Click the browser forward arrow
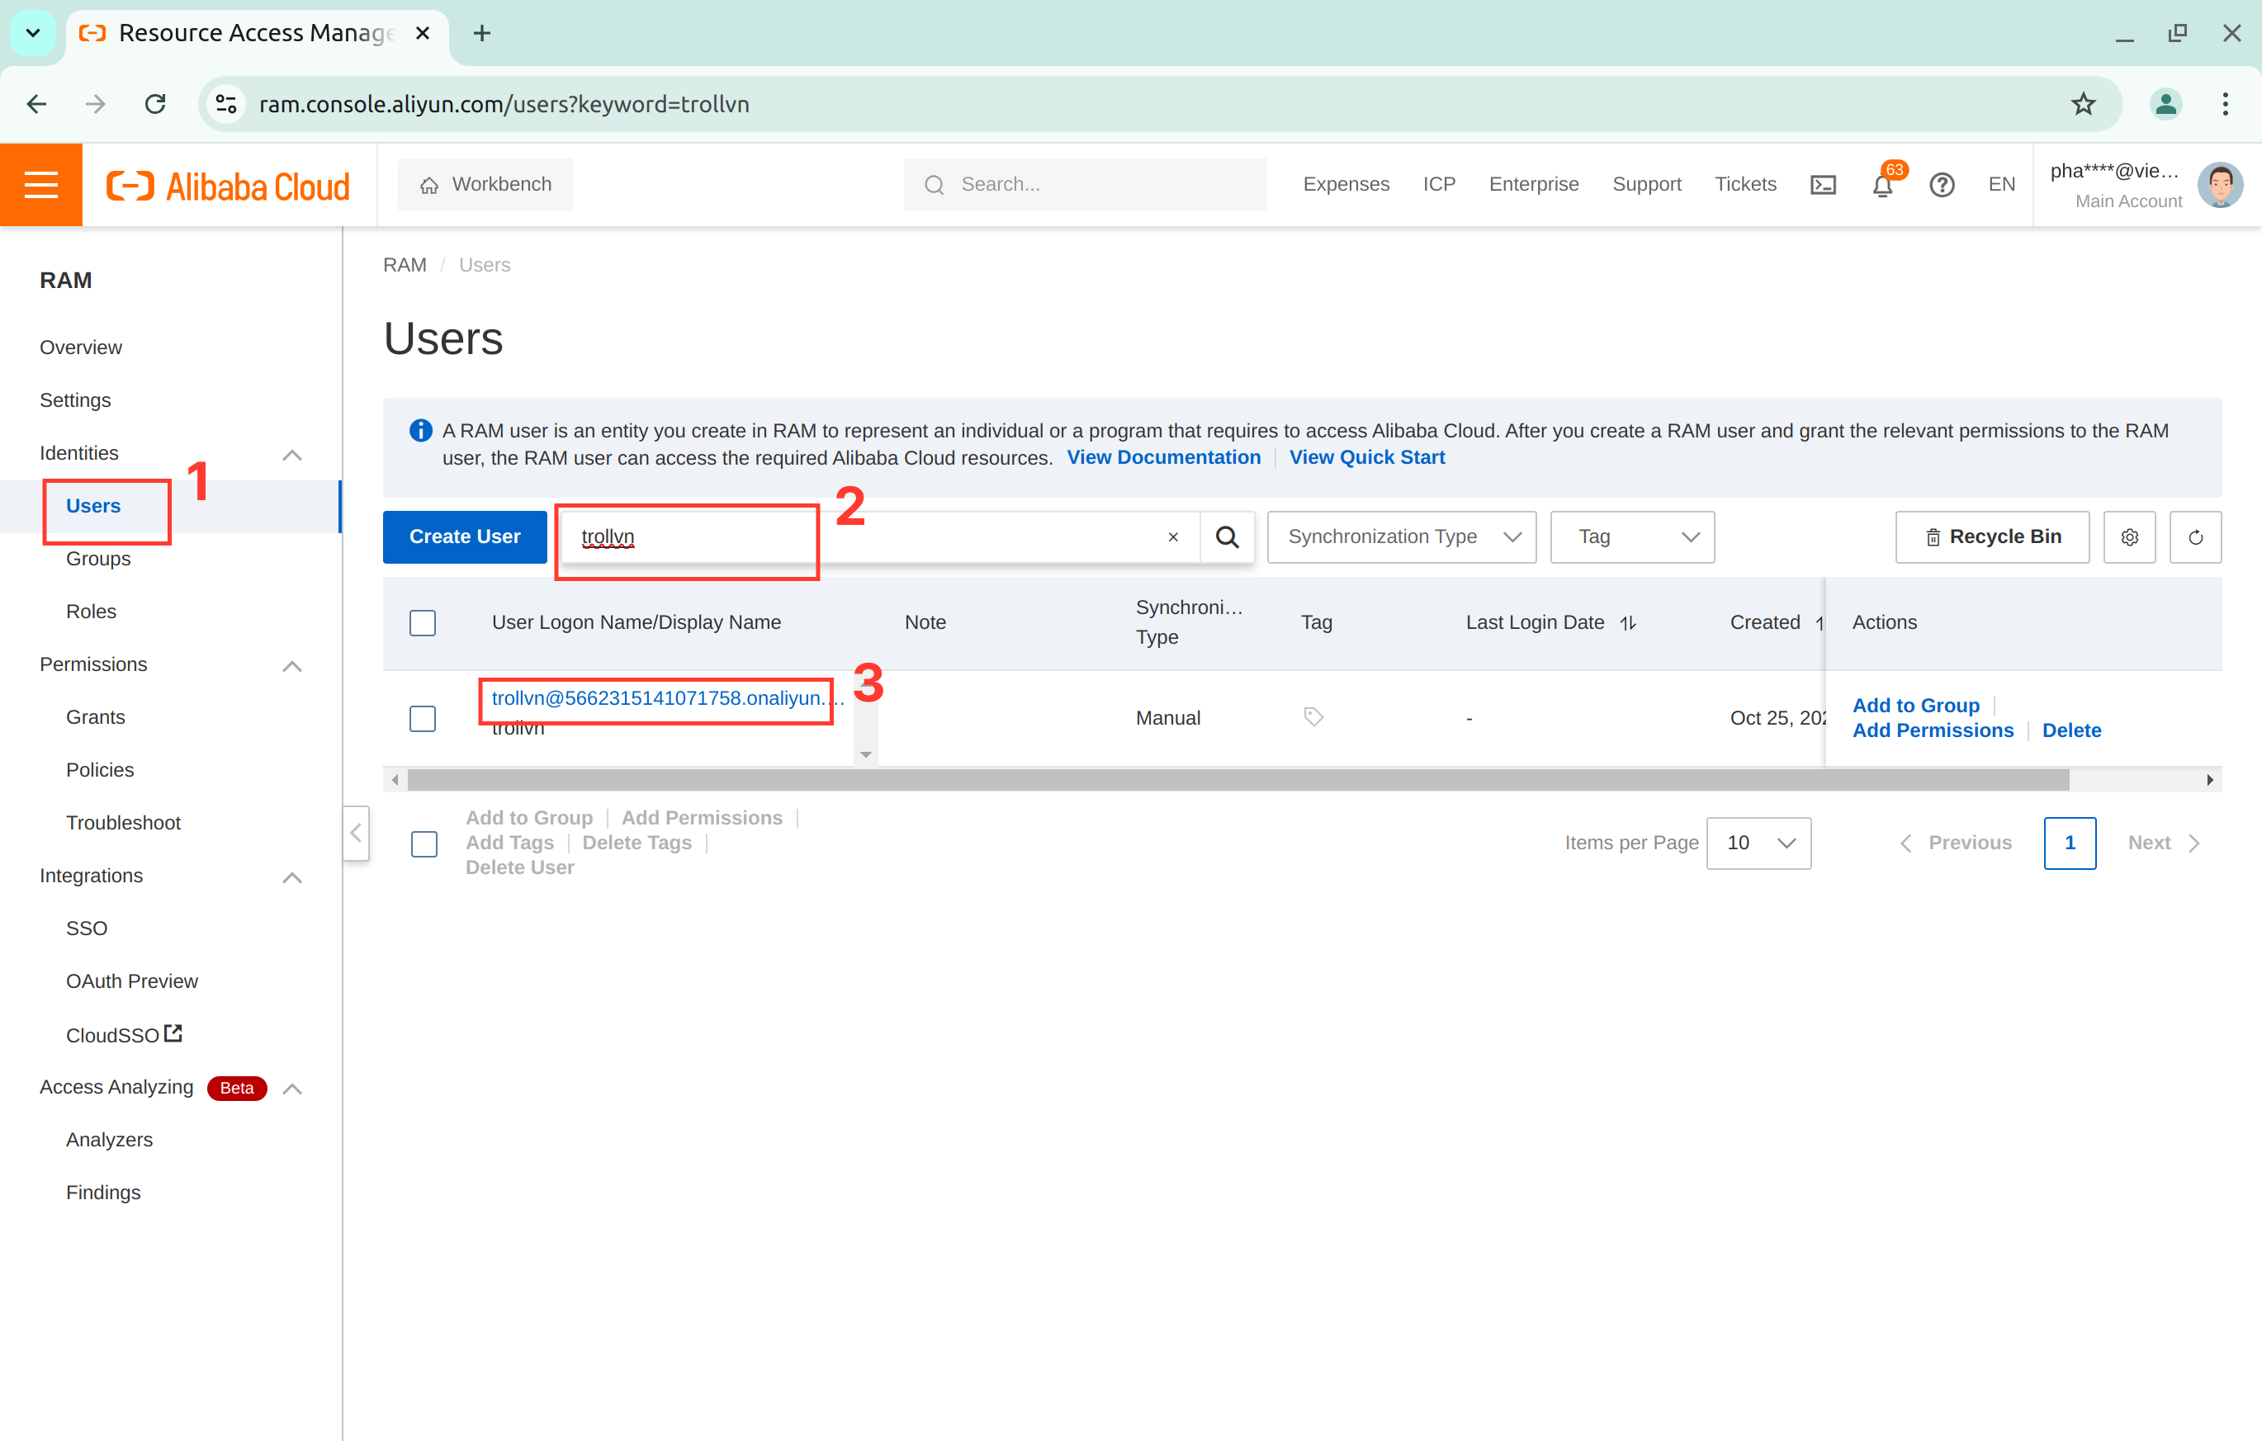2262x1441 pixels. coord(95,104)
